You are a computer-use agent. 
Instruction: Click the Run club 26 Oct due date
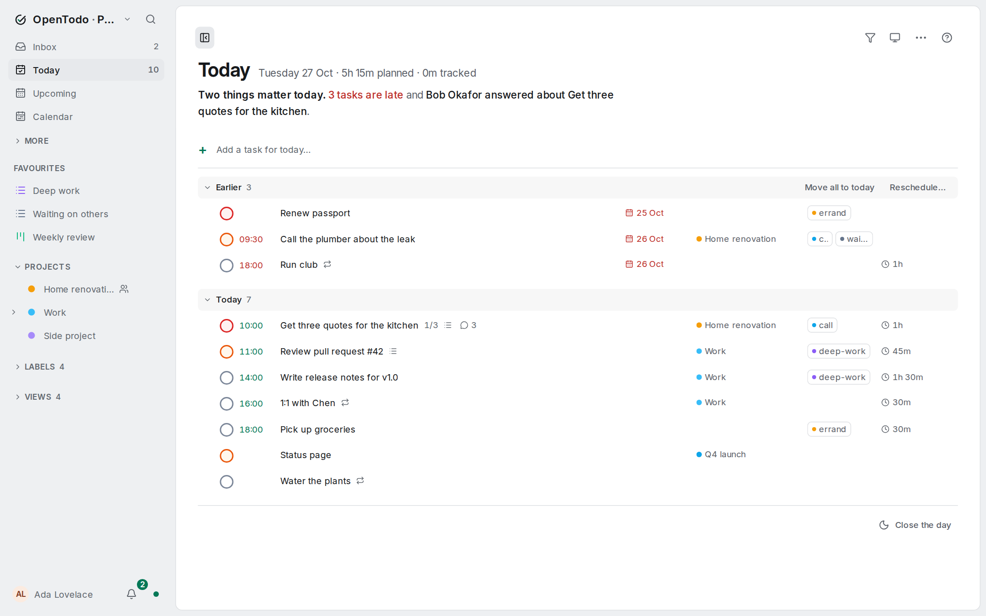click(x=645, y=264)
